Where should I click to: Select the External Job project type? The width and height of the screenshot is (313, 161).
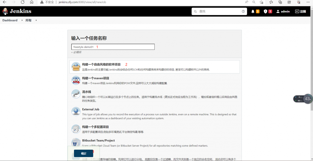tap(154, 114)
